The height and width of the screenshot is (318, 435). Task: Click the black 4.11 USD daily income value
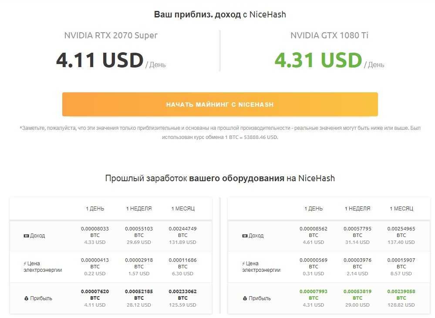click(x=100, y=61)
